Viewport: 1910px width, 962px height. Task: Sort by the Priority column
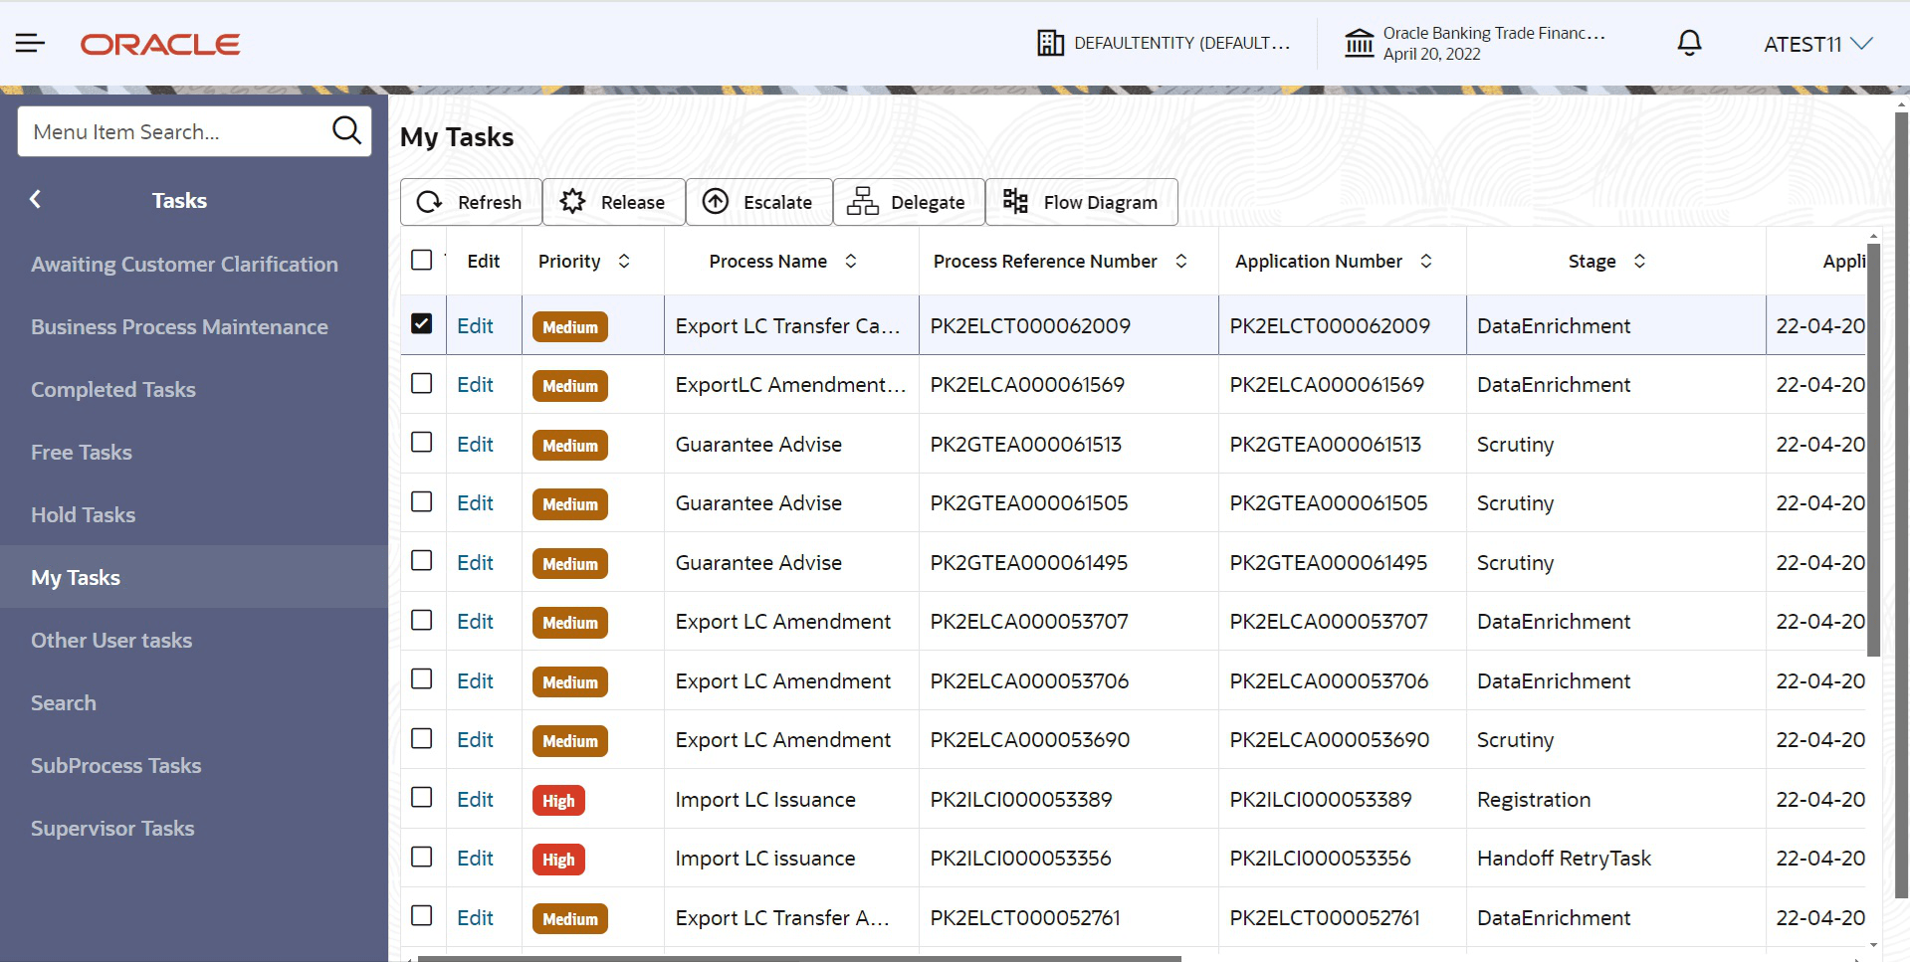tap(625, 261)
